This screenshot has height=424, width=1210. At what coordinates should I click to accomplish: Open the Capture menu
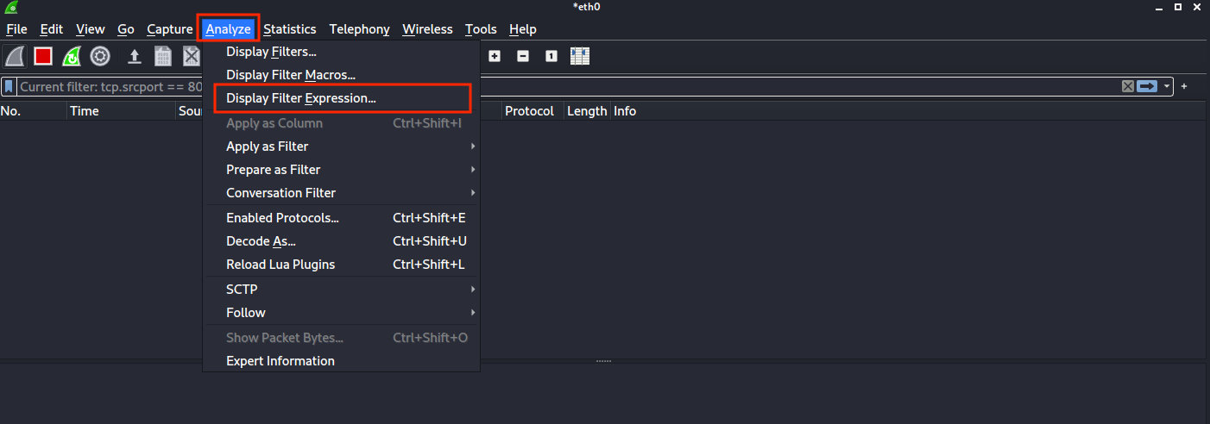[x=170, y=29]
